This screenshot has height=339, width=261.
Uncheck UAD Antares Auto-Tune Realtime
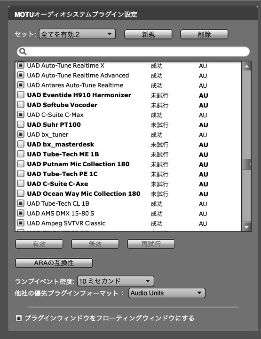tap(21, 85)
